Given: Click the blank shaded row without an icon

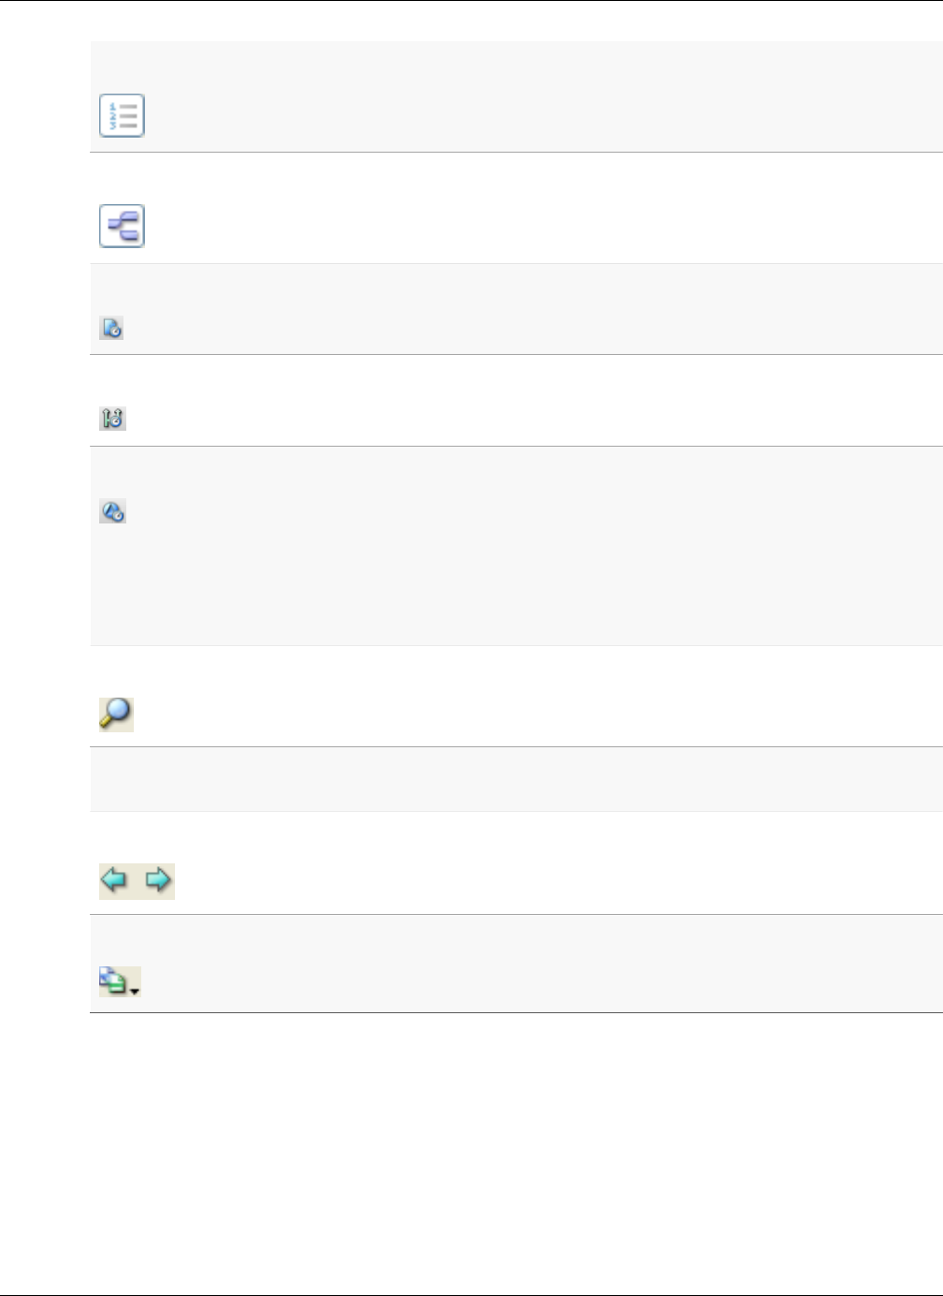Looking at the screenshot, I should (x=516, y=779).
